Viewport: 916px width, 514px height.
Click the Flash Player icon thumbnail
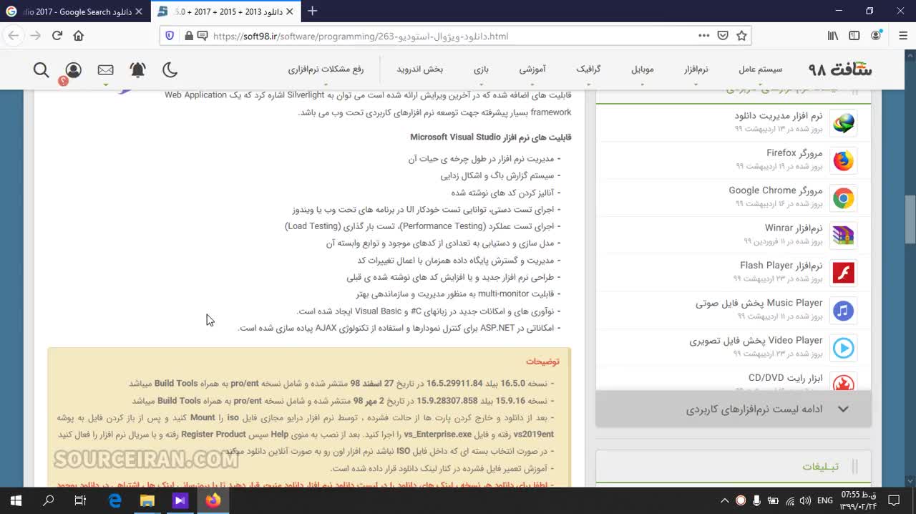point(843,273)
